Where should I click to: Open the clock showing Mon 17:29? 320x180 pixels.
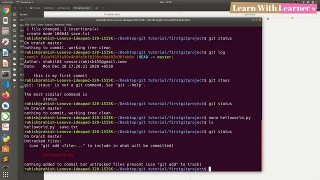coord(165,2)
